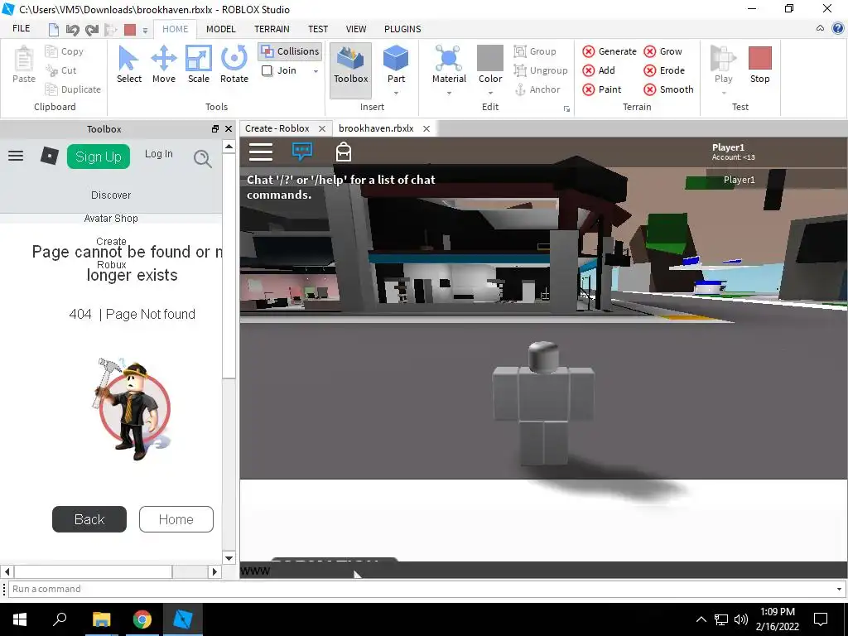Open Chrome from the Windows taskbar

tap(142, 619)
